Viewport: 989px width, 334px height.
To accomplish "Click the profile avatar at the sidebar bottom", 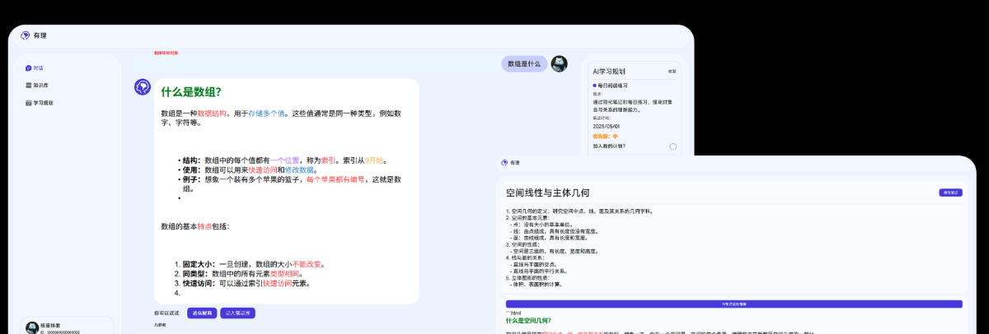I will click(32, 327).
